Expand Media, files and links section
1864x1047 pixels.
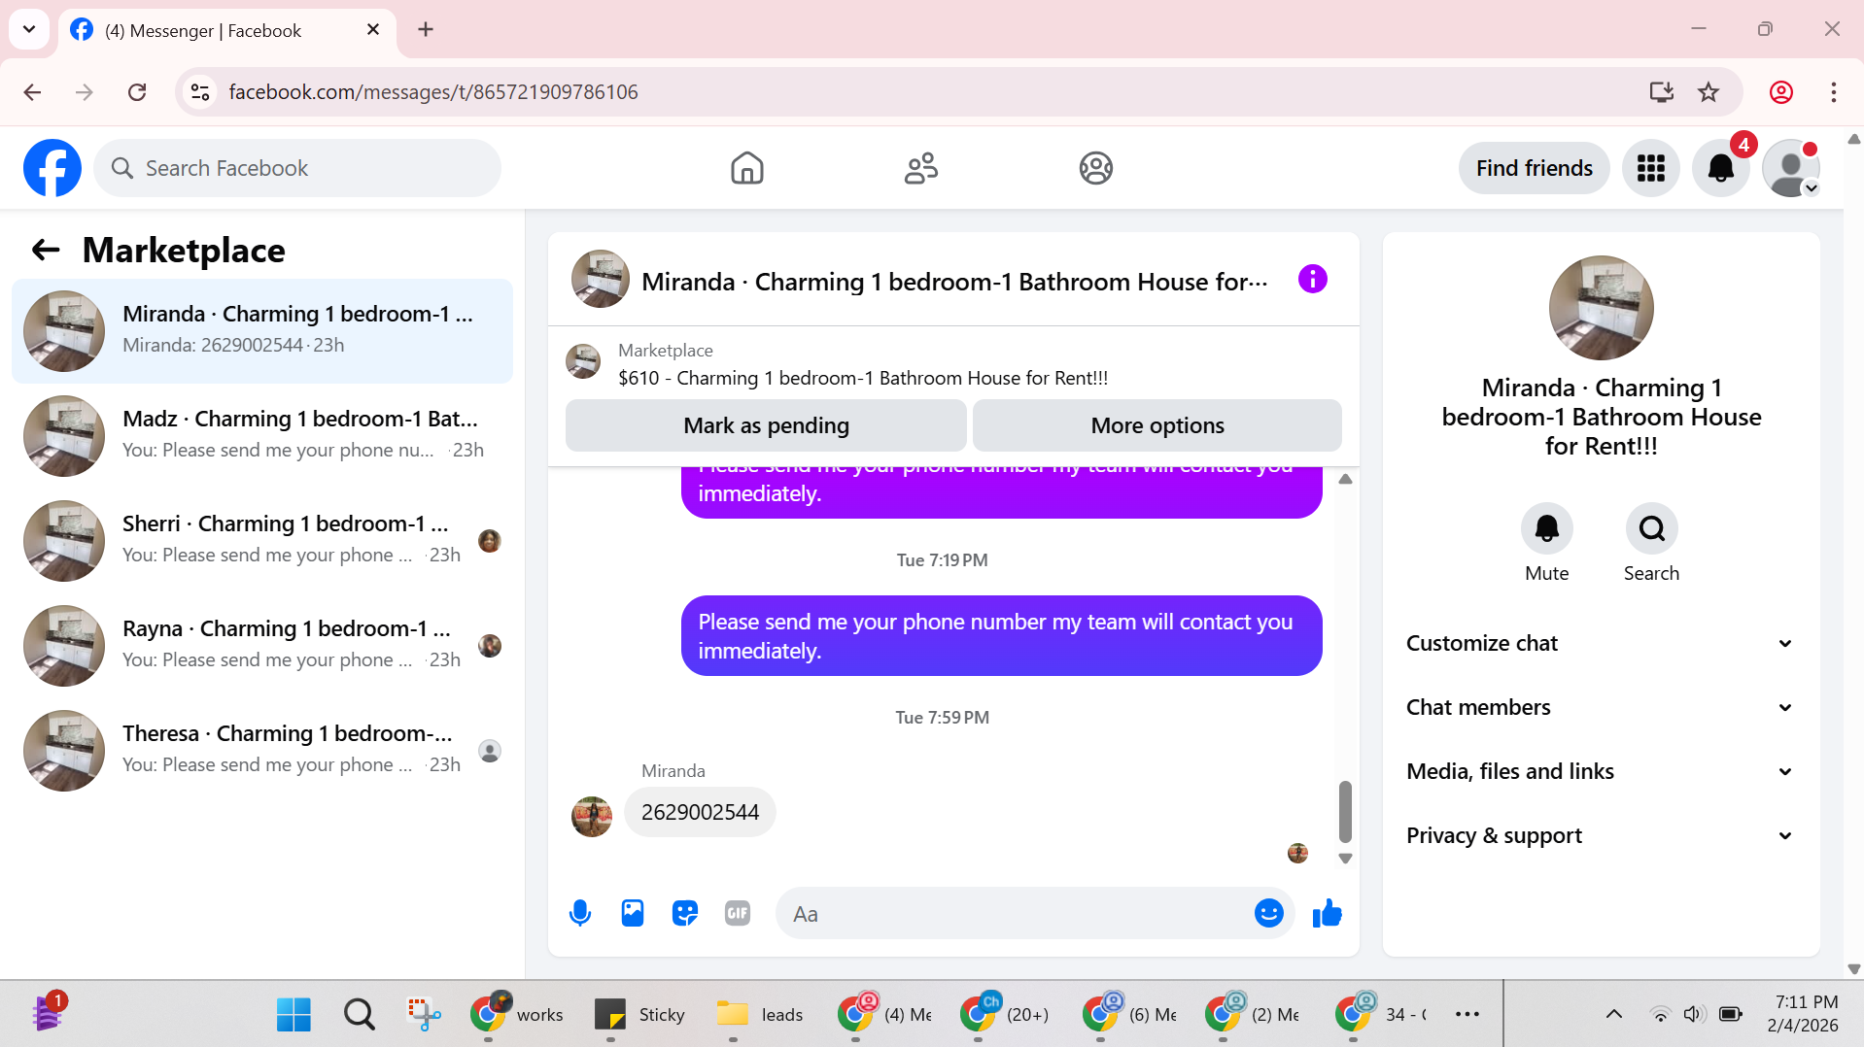click(1600, 771)
